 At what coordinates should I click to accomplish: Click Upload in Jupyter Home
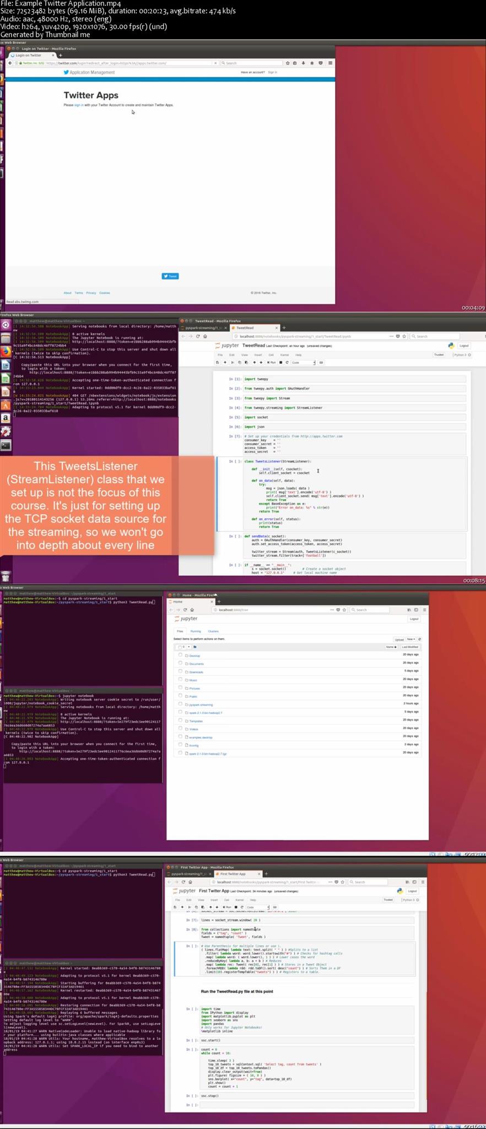click(399, 639)
